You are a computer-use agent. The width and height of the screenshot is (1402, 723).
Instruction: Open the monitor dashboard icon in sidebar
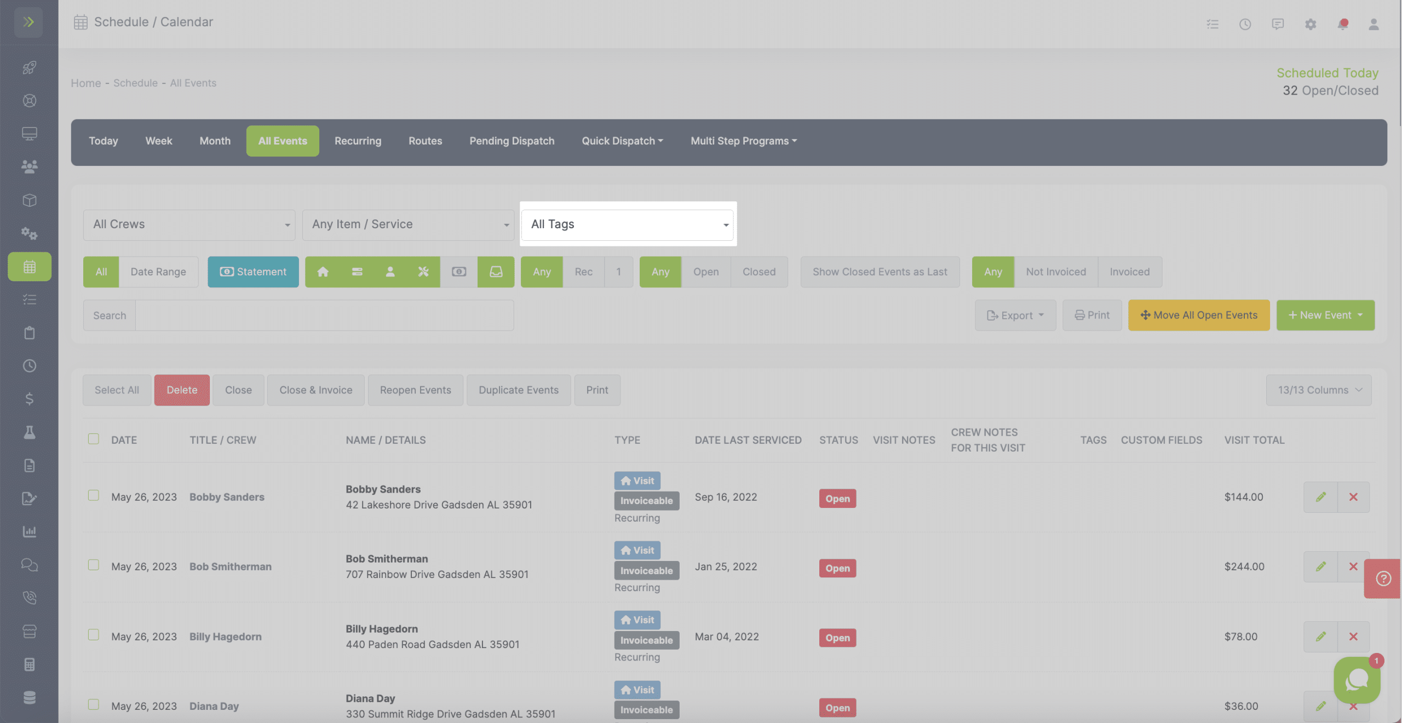coord(30,134)
